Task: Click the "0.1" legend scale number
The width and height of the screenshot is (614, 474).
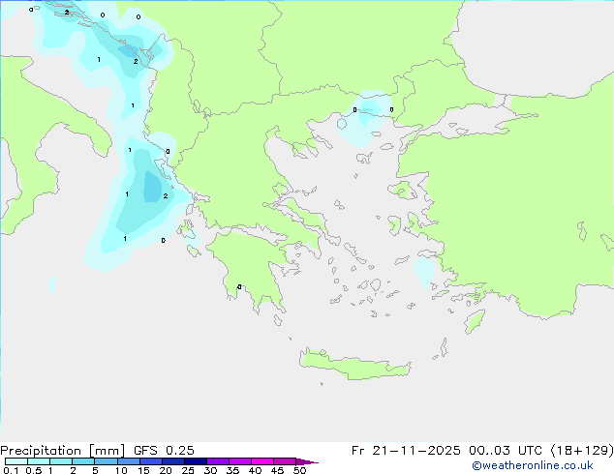Action: pyautogui.click(x=11, y=470)
